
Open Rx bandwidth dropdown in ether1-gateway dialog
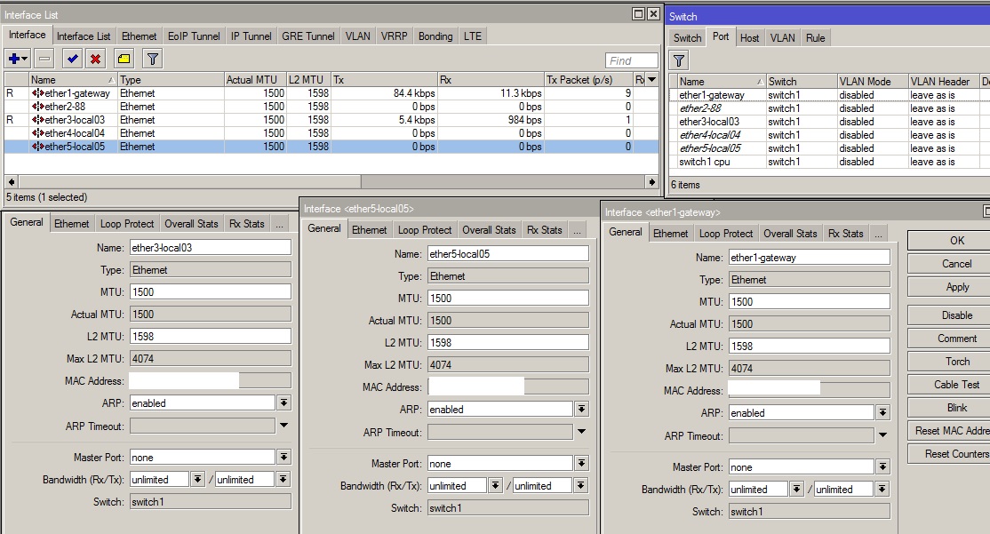[797, 490]
